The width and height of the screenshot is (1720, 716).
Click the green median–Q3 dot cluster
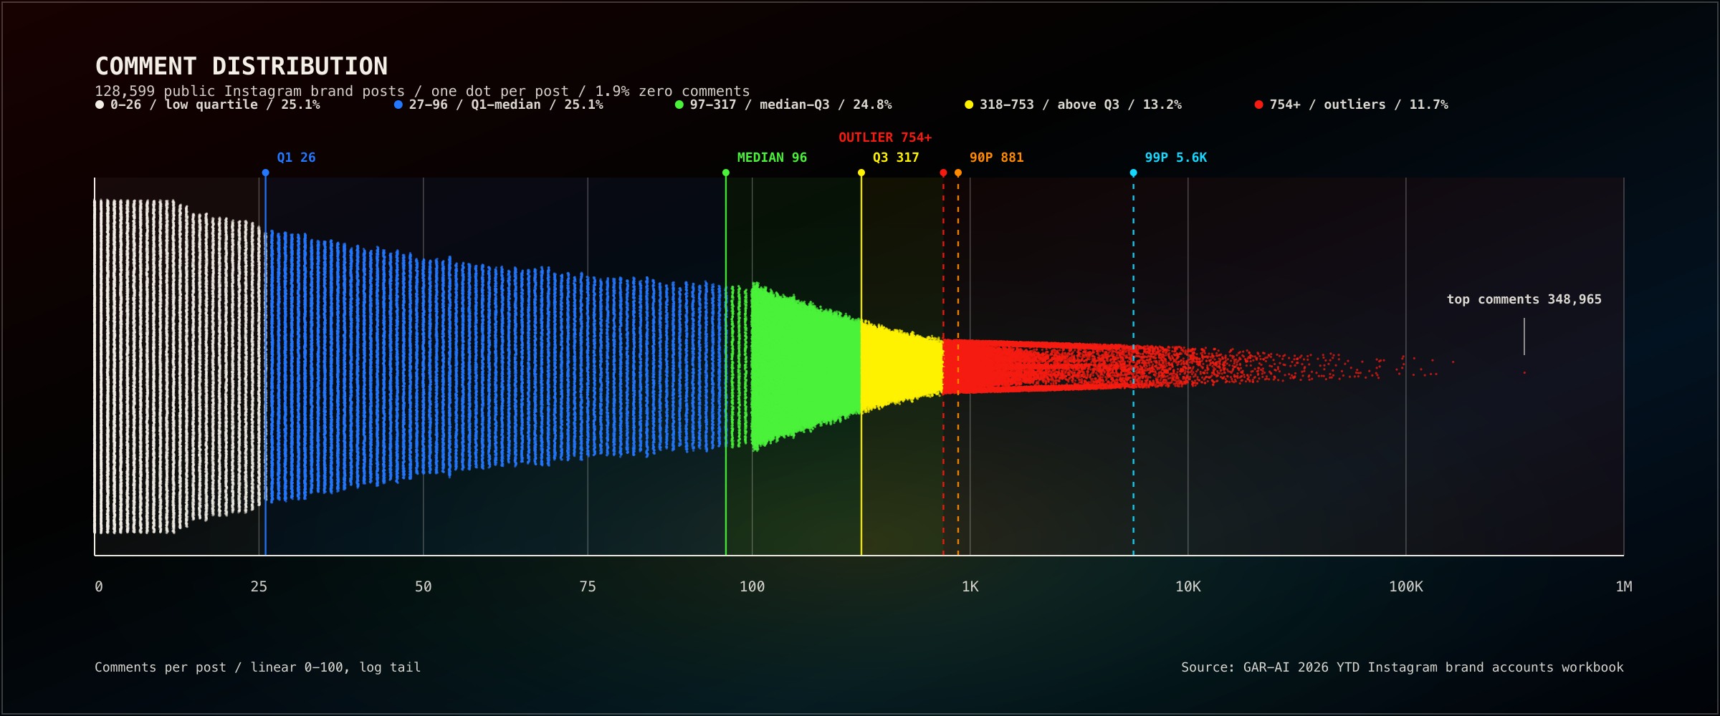click(795, 367)
